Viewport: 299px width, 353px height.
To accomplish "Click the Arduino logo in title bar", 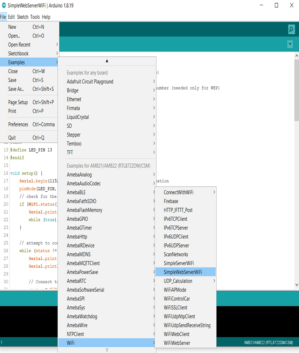I will pyautogui.click(x=4, y=6).
